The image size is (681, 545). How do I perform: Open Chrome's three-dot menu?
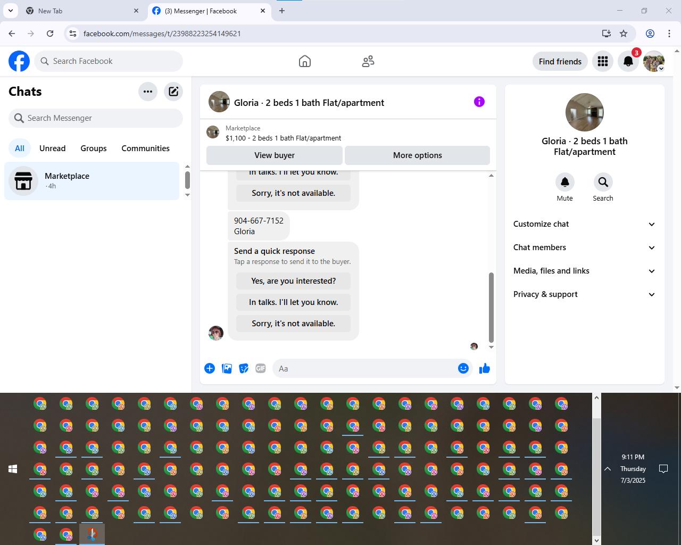point(669,34)
